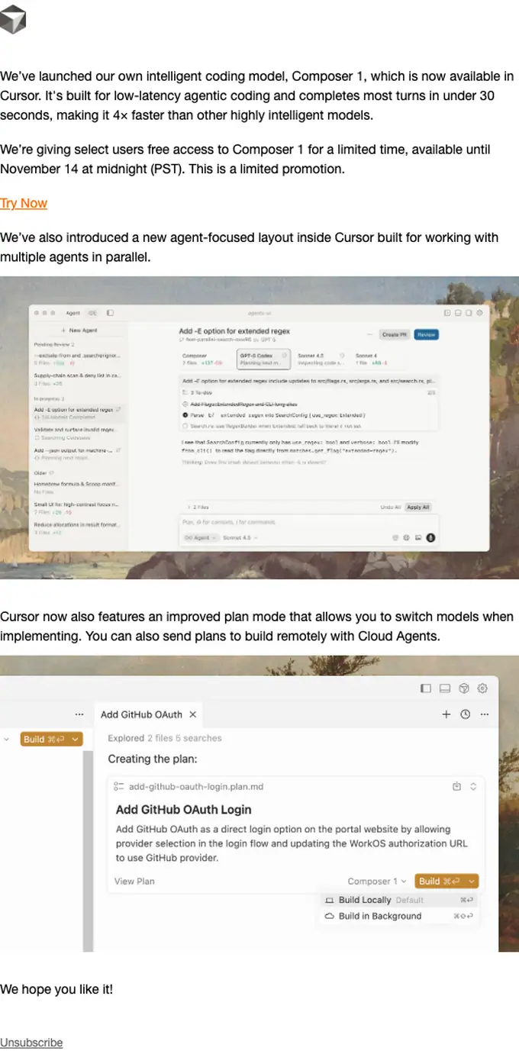Open 'Add -E option for extended regex' sidebar item

pos(78,413)
